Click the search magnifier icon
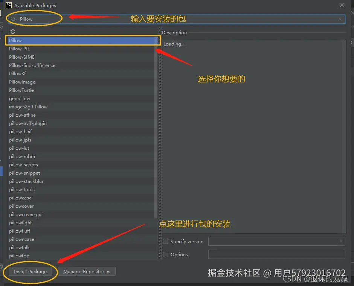The image size is (354, 286). tap(13, 19)
